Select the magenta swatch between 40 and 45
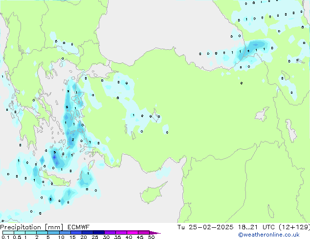 pos(133,233)
